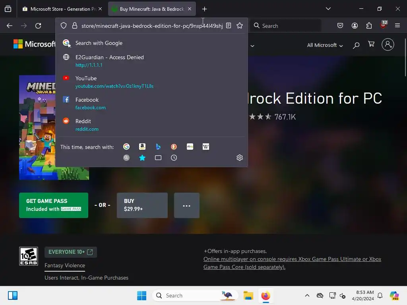Click the BUY $29.99+ button
The height and width of the screenshot is (305, 407).
pos(142,205)
